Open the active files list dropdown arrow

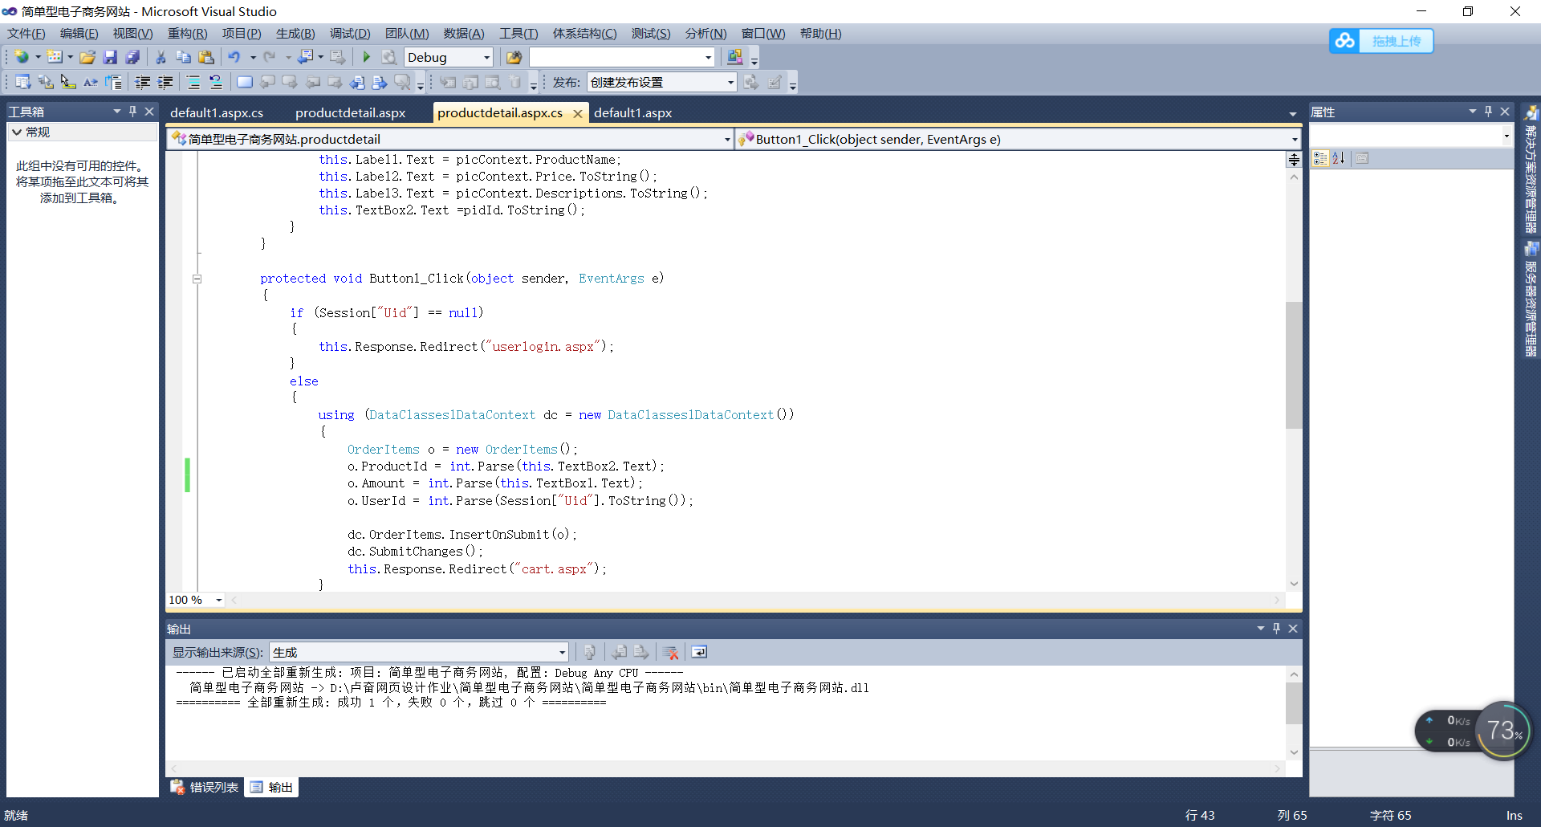tap(1292, 114)
